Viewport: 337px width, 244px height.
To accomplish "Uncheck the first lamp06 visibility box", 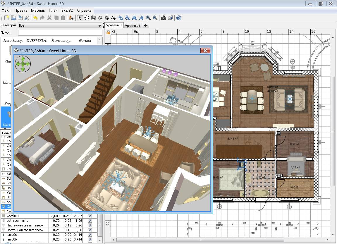I will click(x=90, y=234).
